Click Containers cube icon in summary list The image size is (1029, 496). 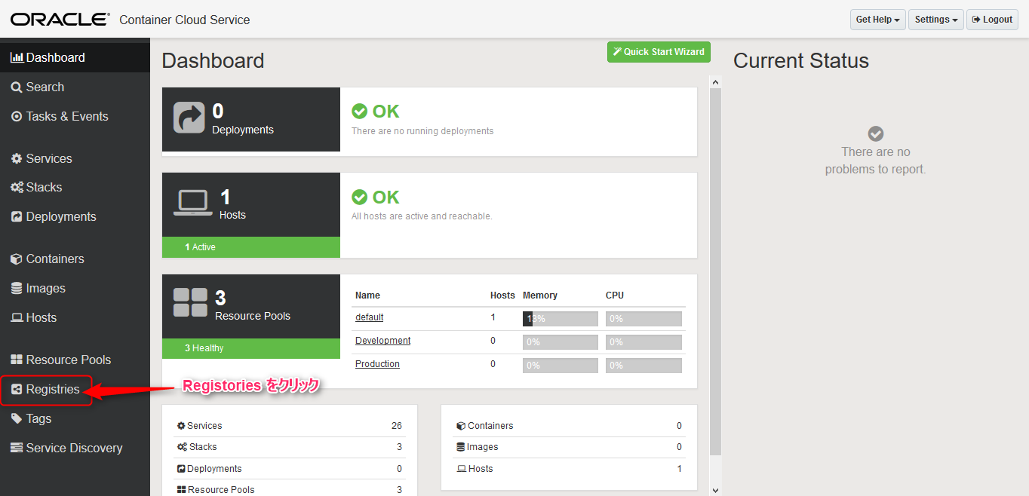click(x=461, y=426)
